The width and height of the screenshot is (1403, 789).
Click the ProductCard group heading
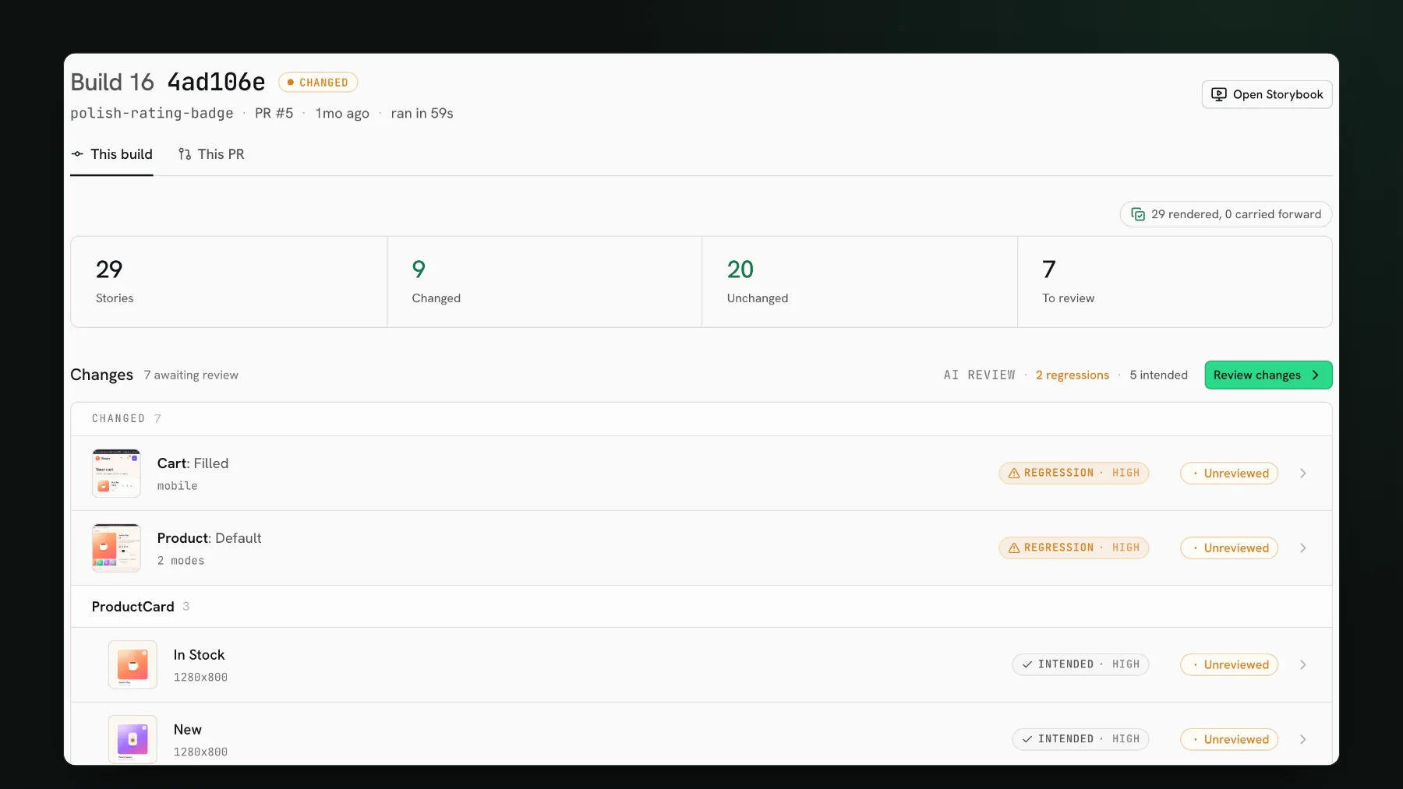tap(133, 607)
